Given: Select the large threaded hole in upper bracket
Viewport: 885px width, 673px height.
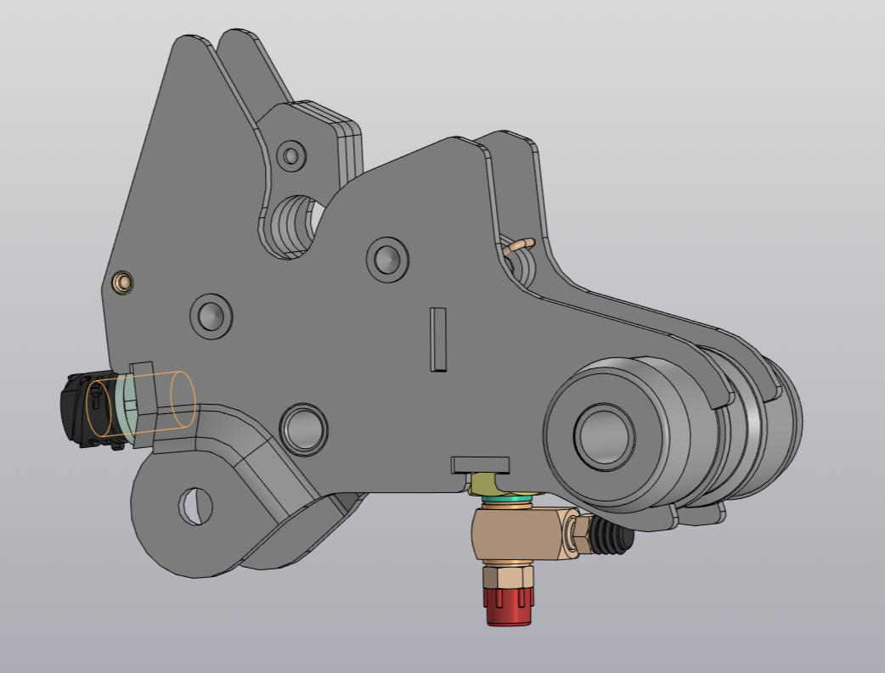Looking at the screenshot, I should 293,222.
